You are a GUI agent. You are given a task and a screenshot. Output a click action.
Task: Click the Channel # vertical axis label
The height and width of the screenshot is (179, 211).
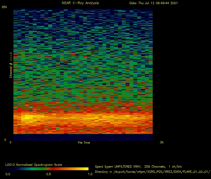11,65
